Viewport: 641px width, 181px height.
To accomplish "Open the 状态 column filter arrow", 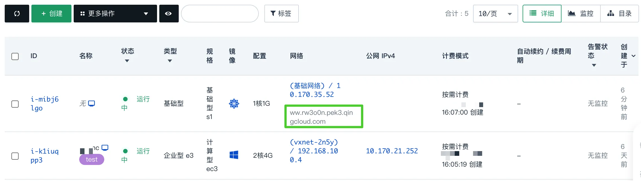I will click(x=127, y=61).
